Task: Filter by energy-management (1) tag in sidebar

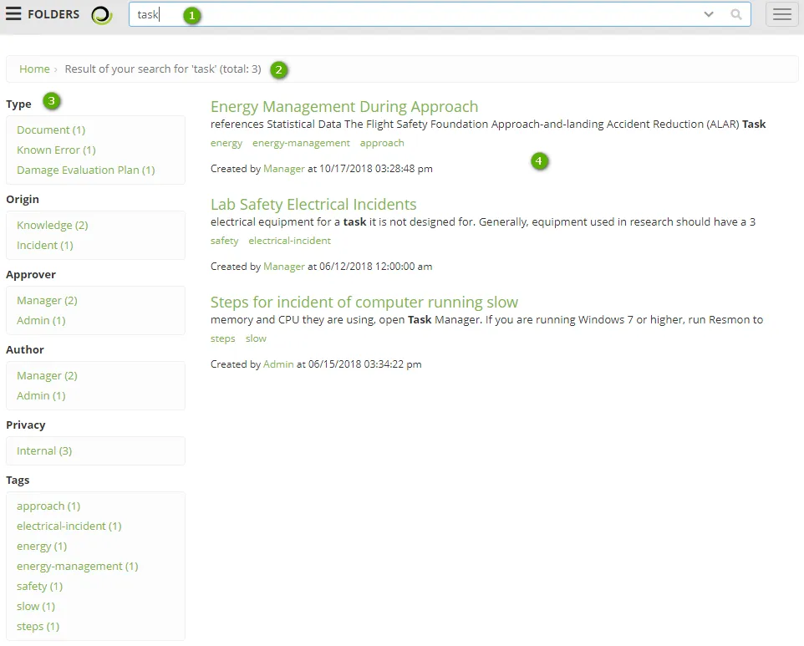Action: click(x=78, y=566)
